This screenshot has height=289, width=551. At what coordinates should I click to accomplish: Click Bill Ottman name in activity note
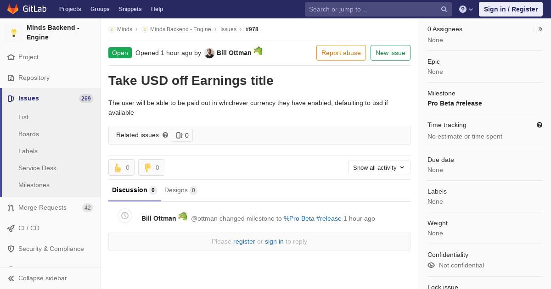click(x=159, y=218)
